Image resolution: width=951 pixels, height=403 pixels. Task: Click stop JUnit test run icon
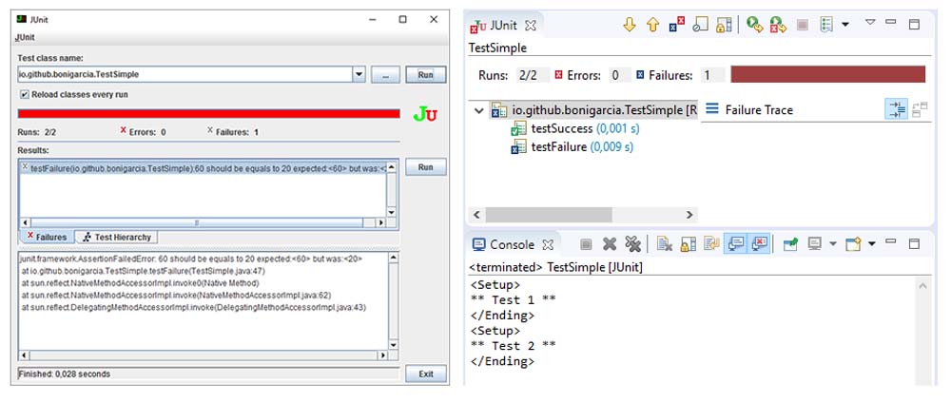(x=803, y=25)
